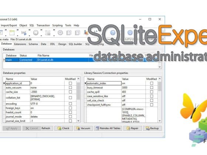Expand toolbar overflow chevron above table icon
Image resolution: width=207 pixels, height=155 pixels.
click(x=18, y=30)
